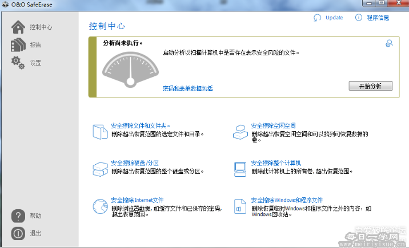Select 帮助 in the sidebar
409x248 pixels.
click(x=35, y=216)
